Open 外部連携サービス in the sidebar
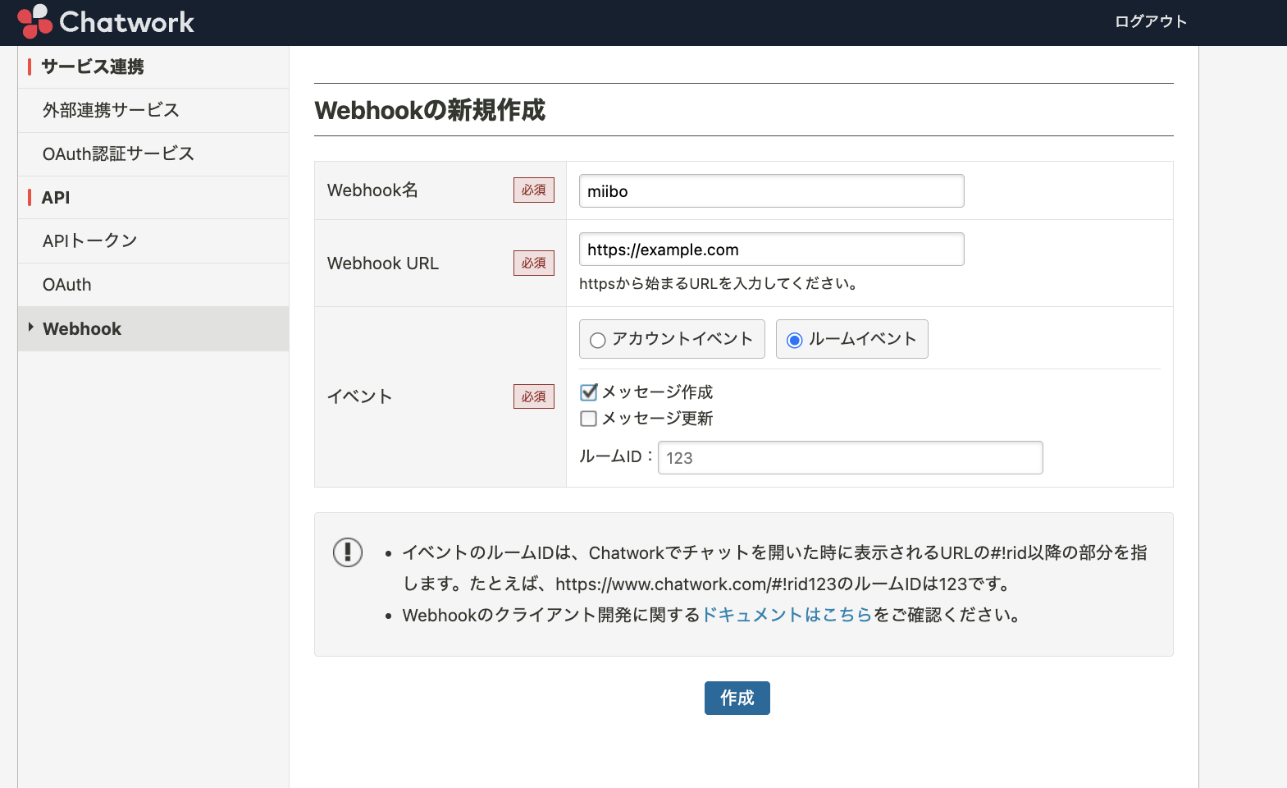The height and width of the screenshot is (788, 1287). 153,110
